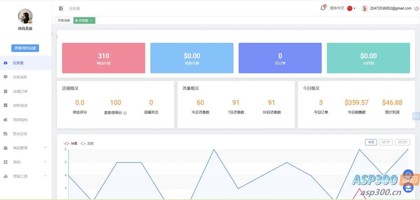420x200 pixels.
Task: Click the 仪表盘 dashboard sidebar icon
Action: (6, 63)
